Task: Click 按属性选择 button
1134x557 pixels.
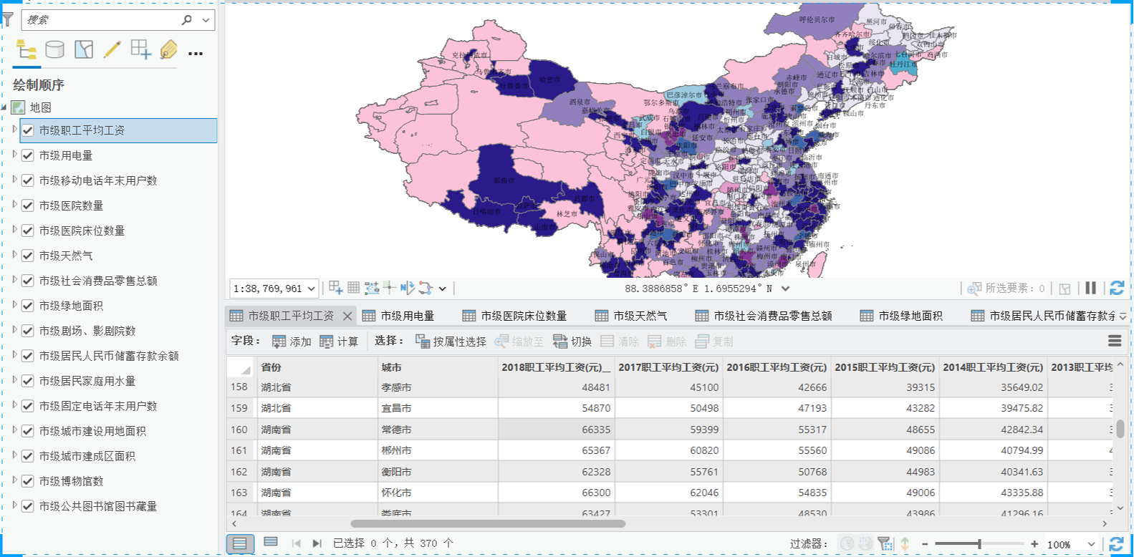Action: pyautogui.click(x=451, y=342)
